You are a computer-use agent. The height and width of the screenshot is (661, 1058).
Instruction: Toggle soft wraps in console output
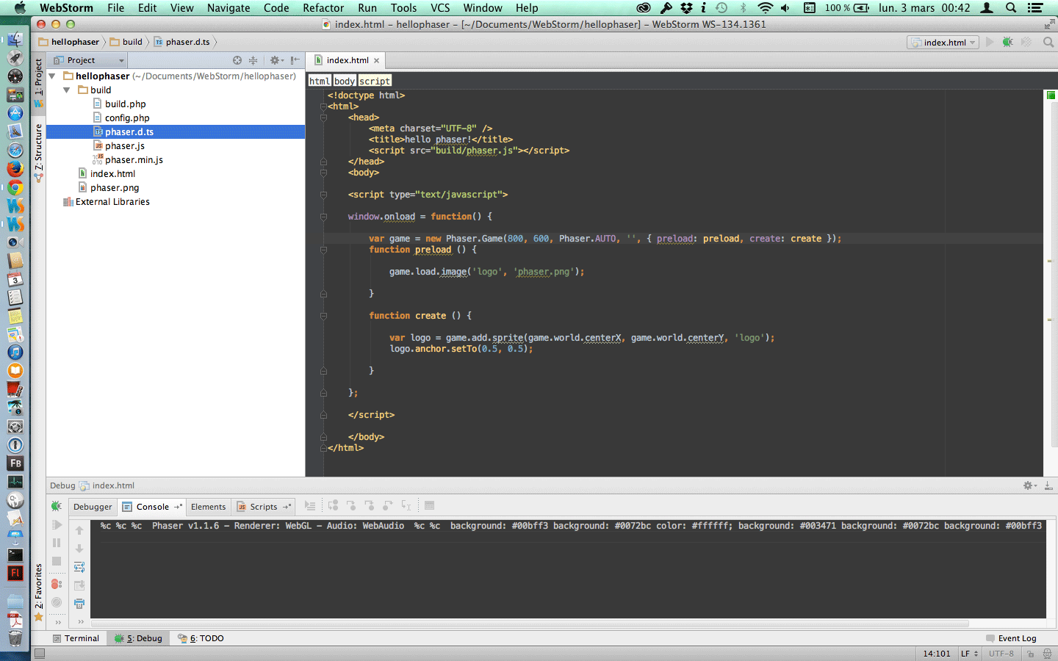79,567
